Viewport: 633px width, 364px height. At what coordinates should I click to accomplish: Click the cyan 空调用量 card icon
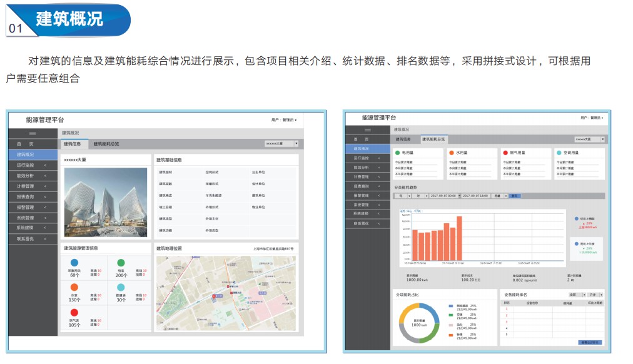coord(559,152)
